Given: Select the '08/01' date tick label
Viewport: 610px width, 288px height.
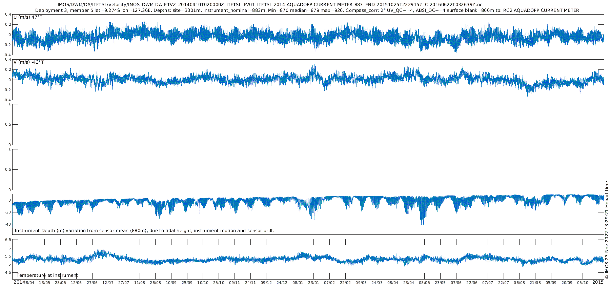Looking at the screenshot, I should tap(298, 283).
